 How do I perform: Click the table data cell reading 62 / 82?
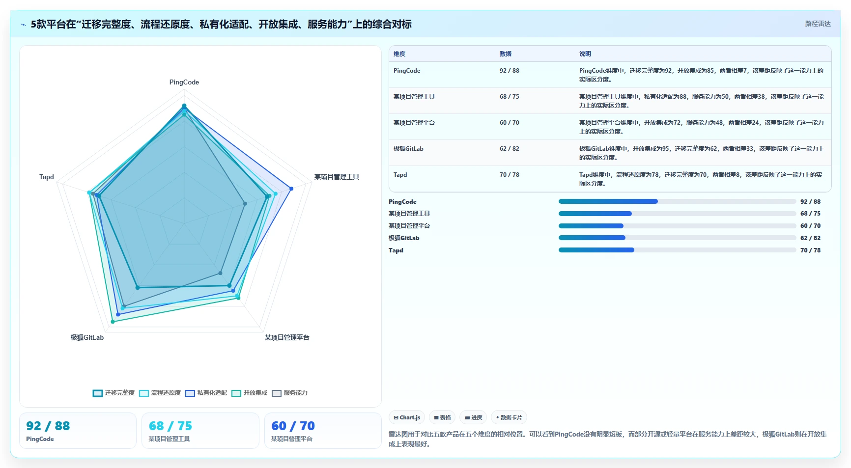point(510,149)
